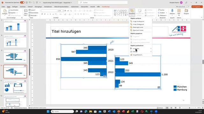
Task: Open the Windows Start button
Action: 48,111
